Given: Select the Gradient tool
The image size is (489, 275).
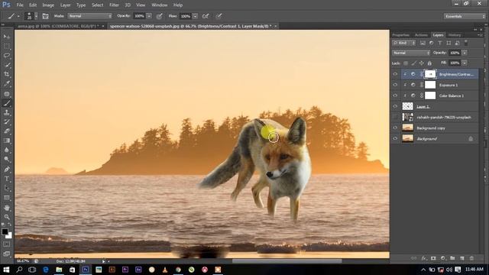Looking at the screenshot, I should pyautogui.click(x=7, y=141).
